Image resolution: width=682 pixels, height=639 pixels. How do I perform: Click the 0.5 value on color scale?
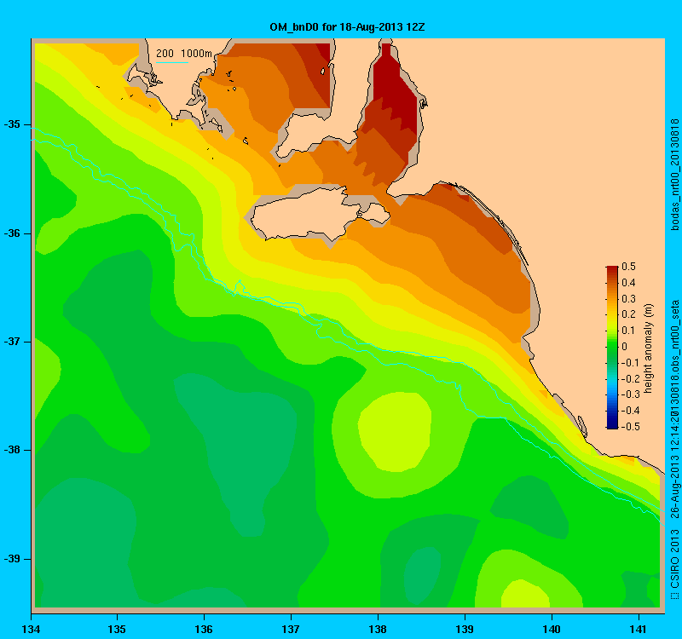tap(628, 267)
